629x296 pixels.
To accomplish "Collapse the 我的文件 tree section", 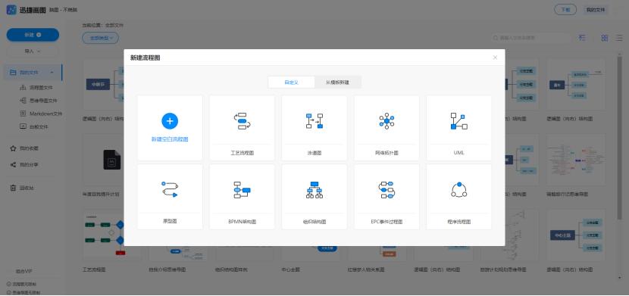I will 52,73.
